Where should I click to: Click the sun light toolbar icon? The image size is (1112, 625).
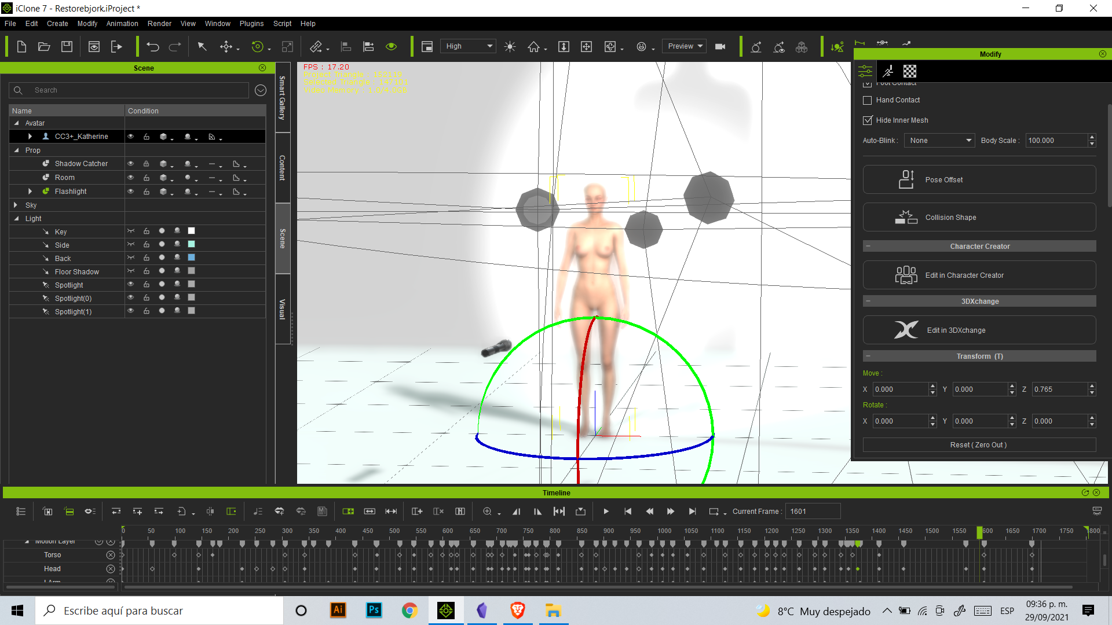(510, 47)
